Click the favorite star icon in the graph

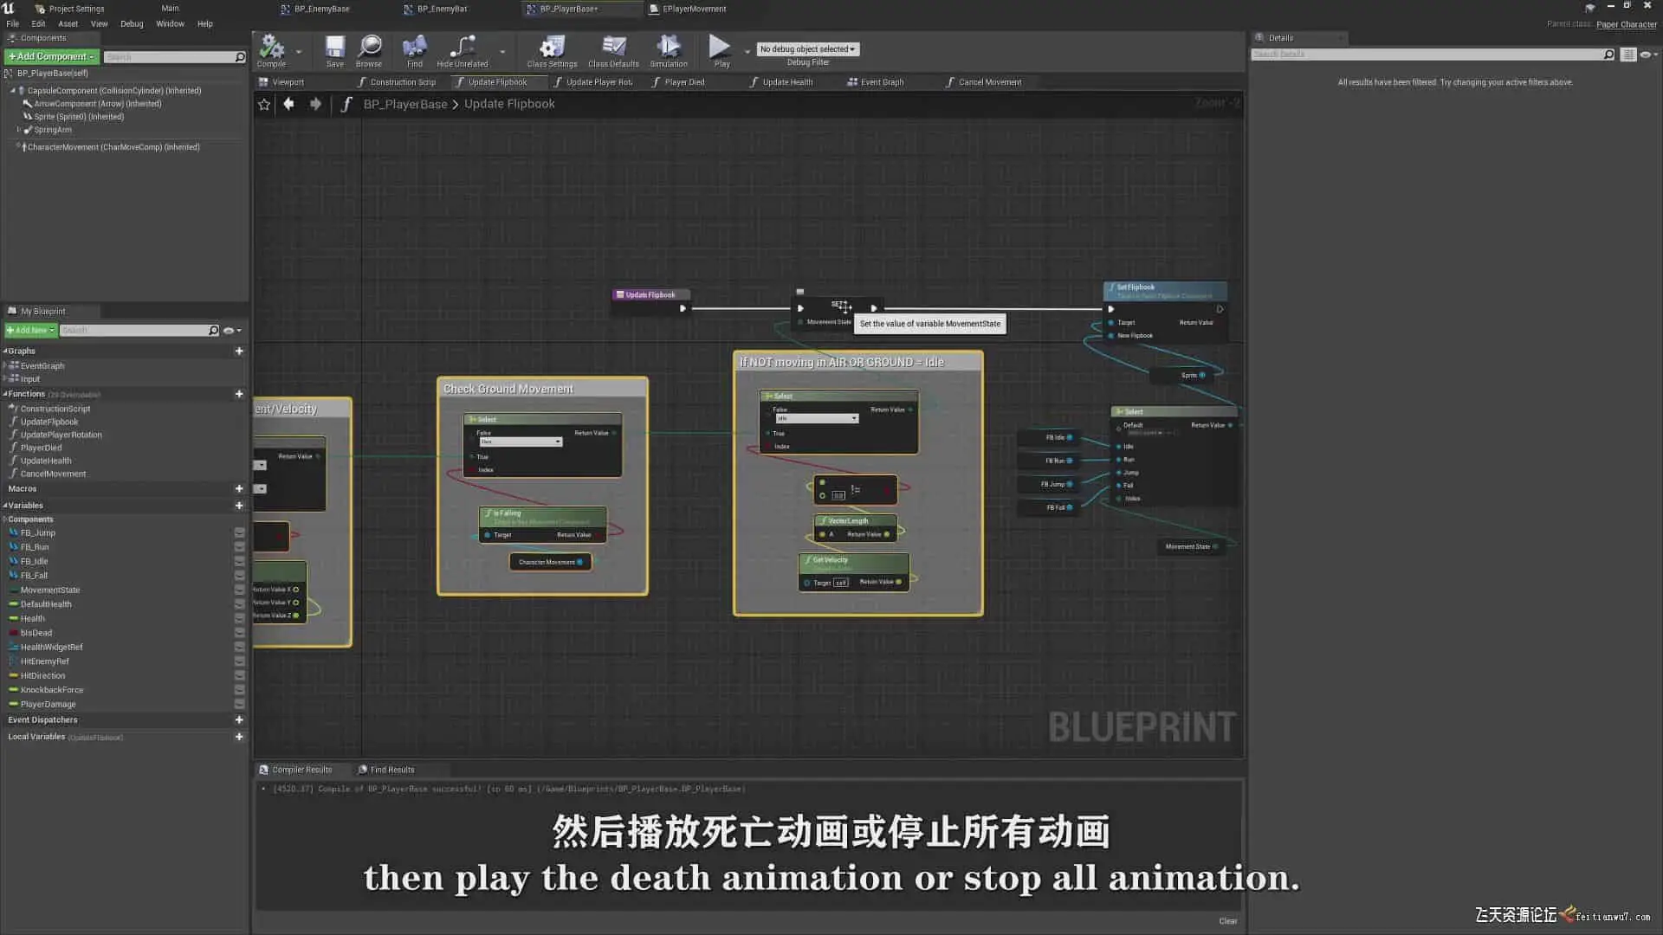pyautogui.click(x=264, y=104)
